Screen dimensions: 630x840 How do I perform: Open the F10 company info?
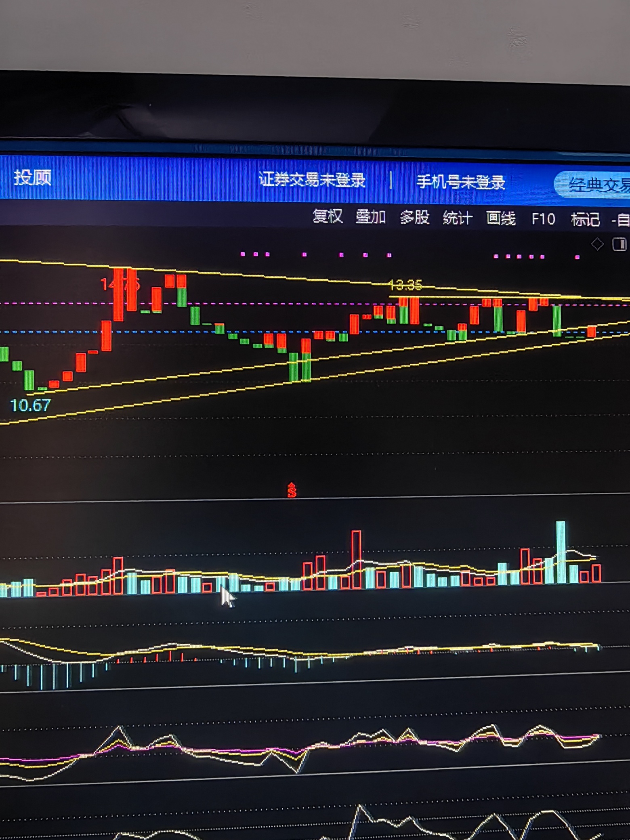[x=543, y=219]
